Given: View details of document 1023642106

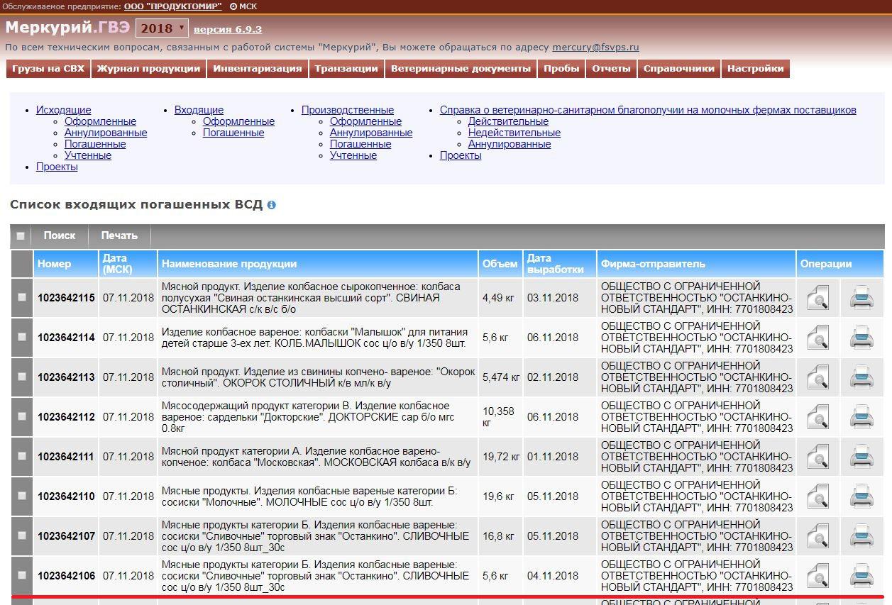Looking at the screenshot, I should pyautogui.click(x=818, y=576).
